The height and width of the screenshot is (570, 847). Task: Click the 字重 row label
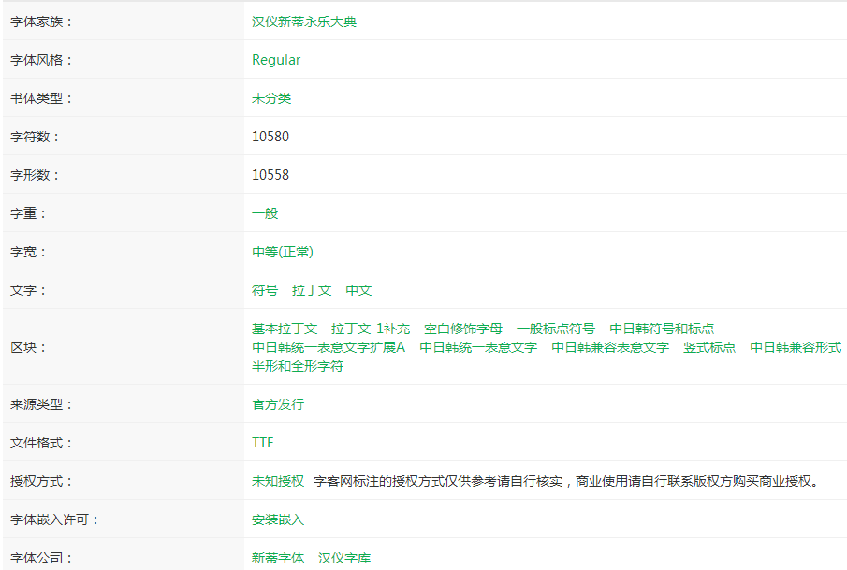coord(28,213)
